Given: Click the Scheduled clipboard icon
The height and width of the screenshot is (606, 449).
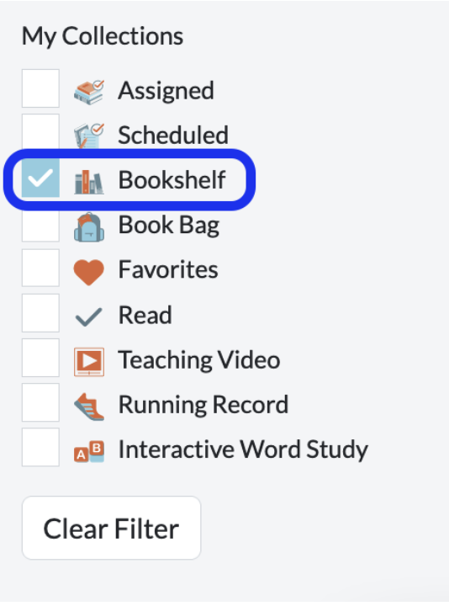Looking at the screenshot, I should 89,136.
